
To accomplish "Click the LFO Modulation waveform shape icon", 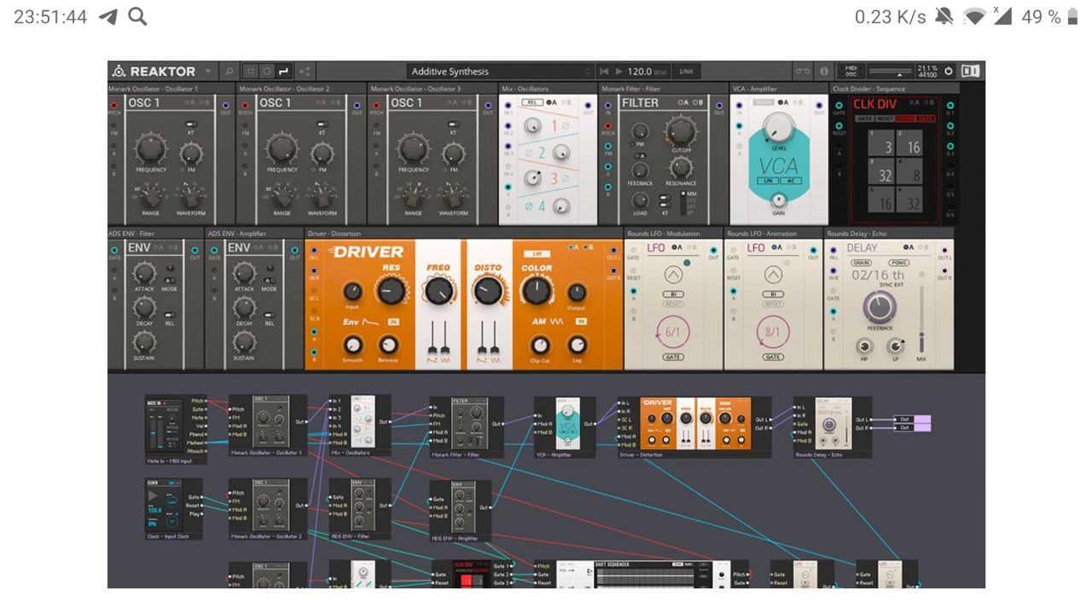I will click(673, 276).
